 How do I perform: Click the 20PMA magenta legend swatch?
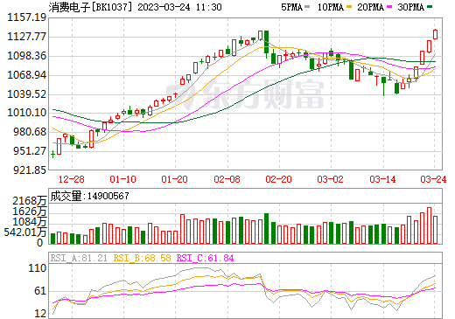pos(389,7)
